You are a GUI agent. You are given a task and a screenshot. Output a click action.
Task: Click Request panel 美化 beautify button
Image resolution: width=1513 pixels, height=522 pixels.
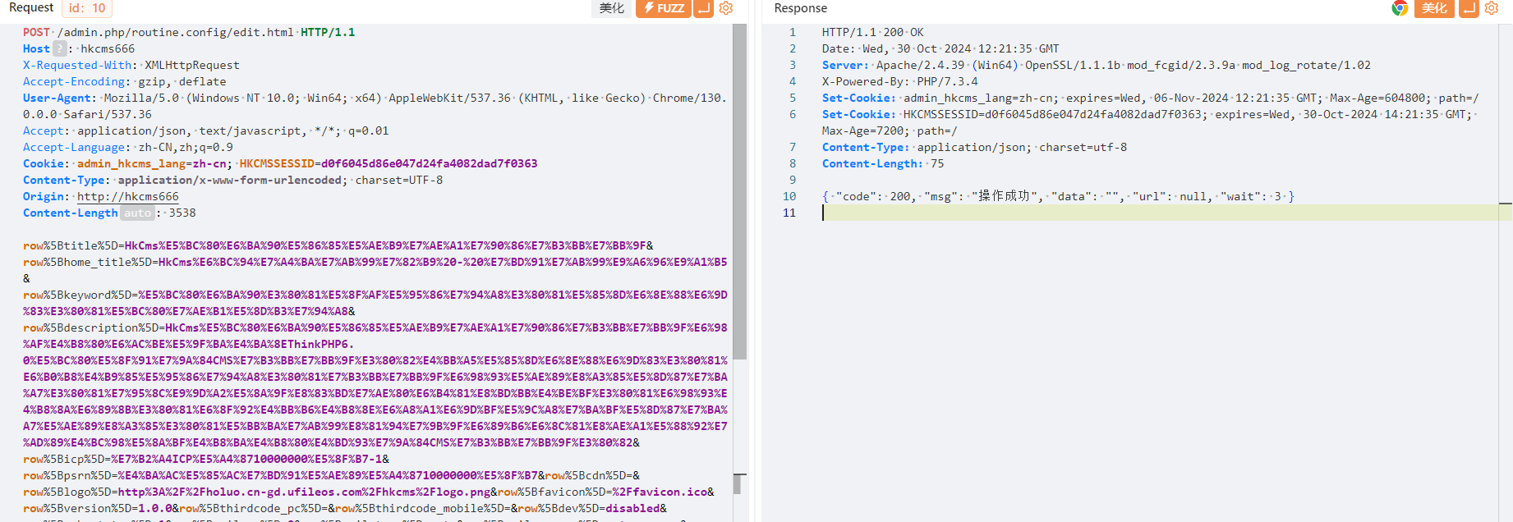612,8
